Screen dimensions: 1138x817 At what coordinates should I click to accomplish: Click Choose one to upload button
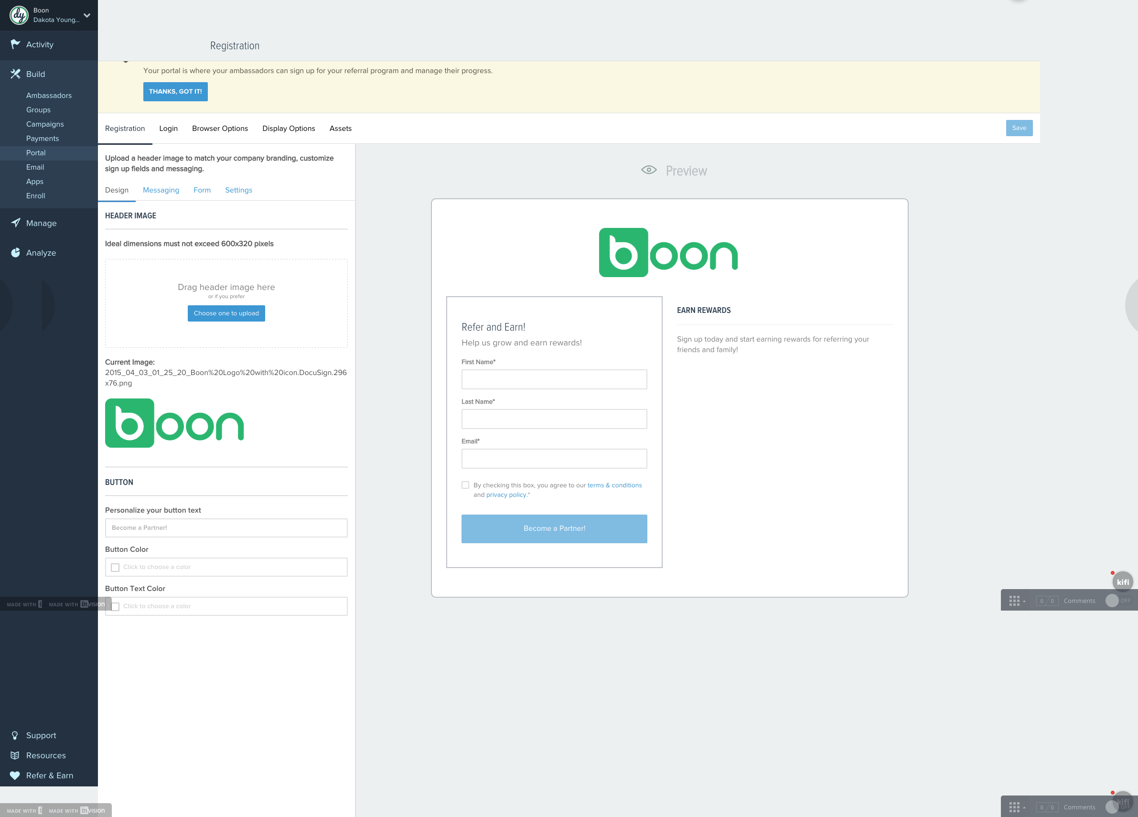coord(226,313)
